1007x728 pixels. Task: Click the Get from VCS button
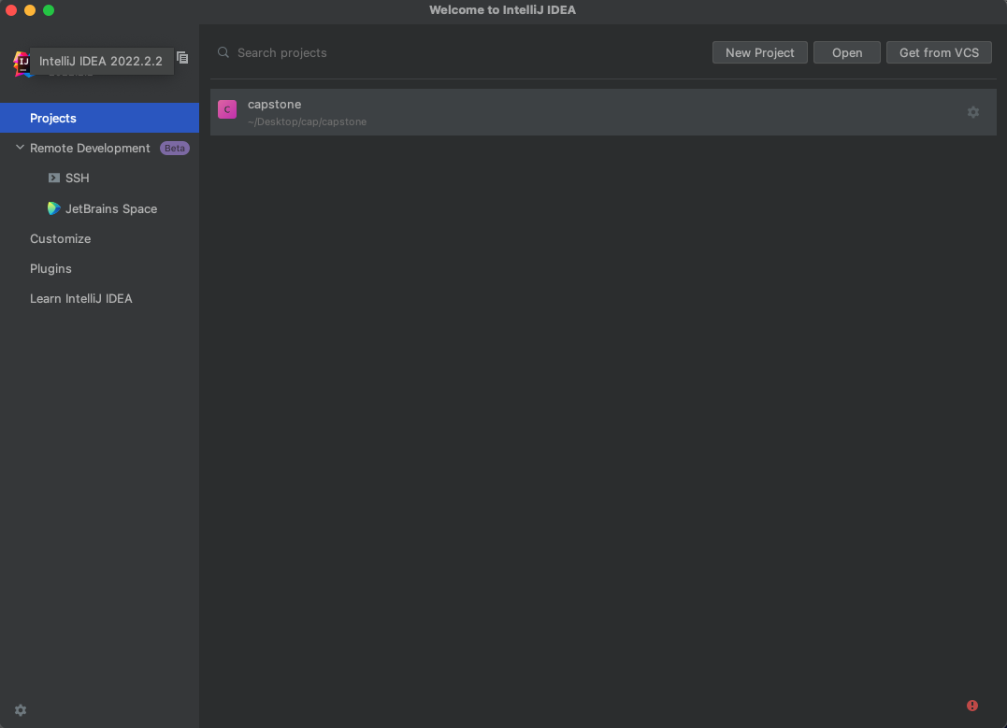[939, 52]
